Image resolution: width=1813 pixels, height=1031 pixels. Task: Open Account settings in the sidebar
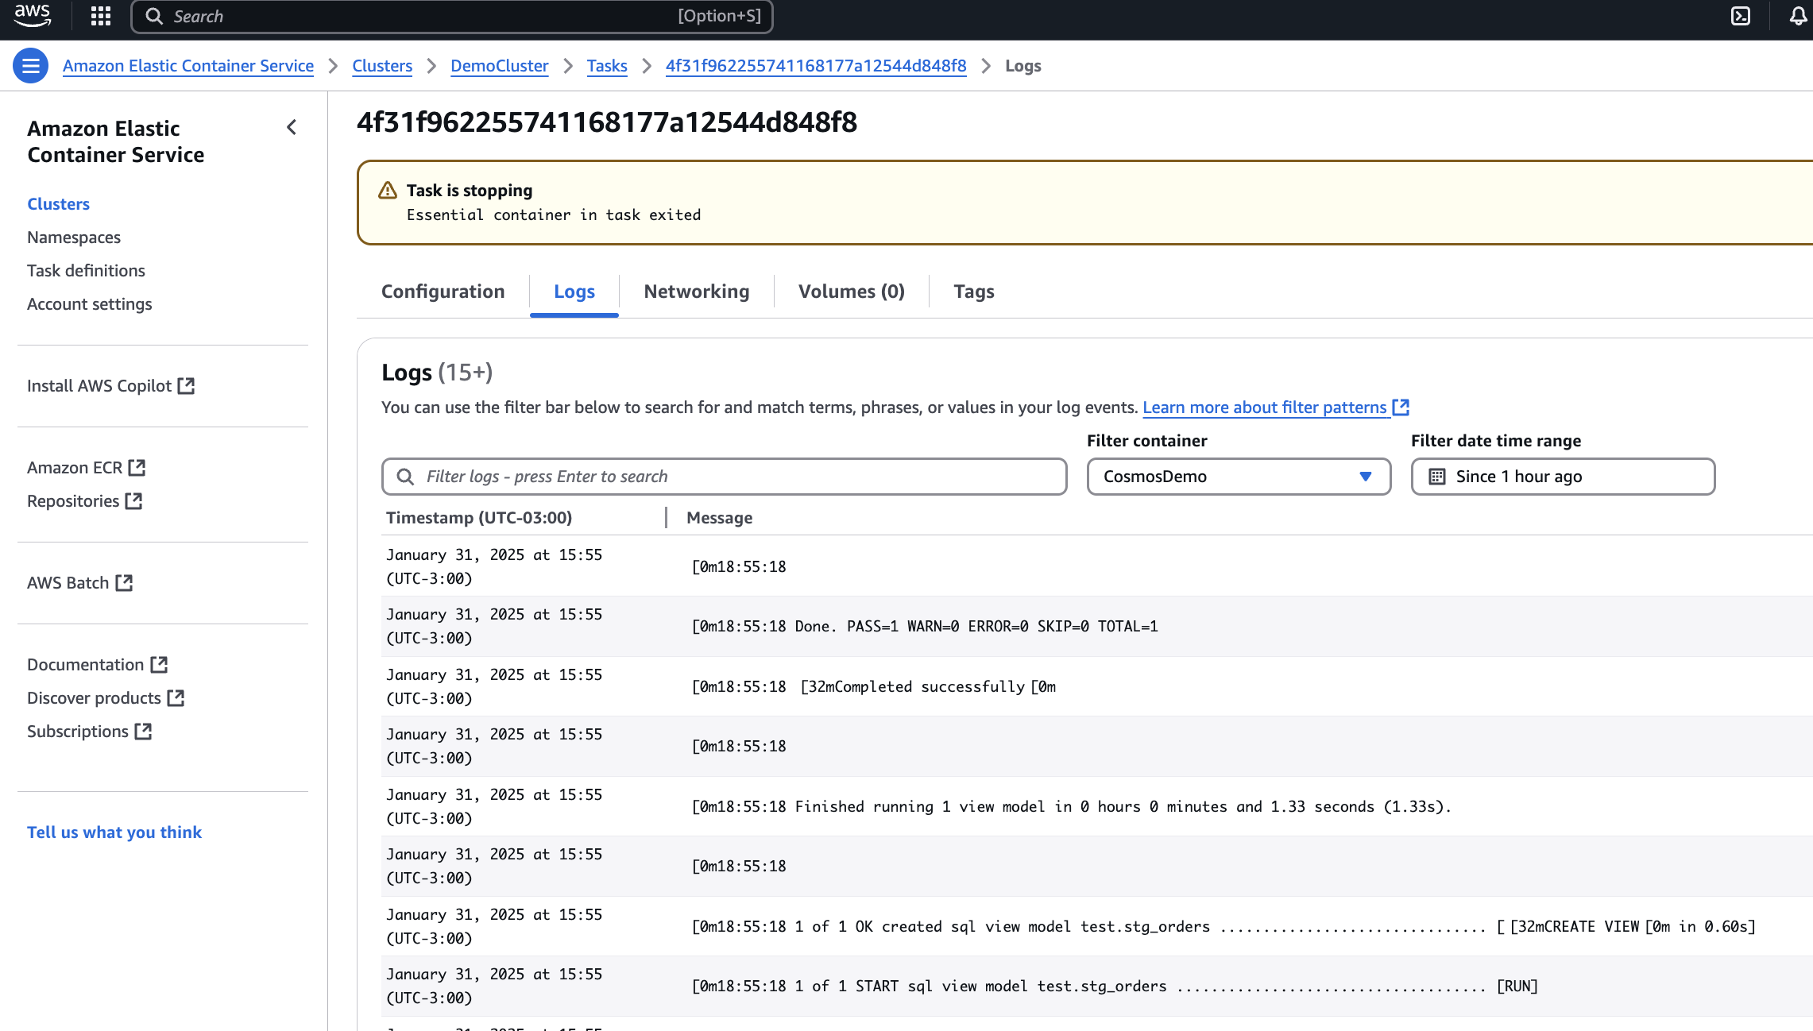click(x=90, y=304)
